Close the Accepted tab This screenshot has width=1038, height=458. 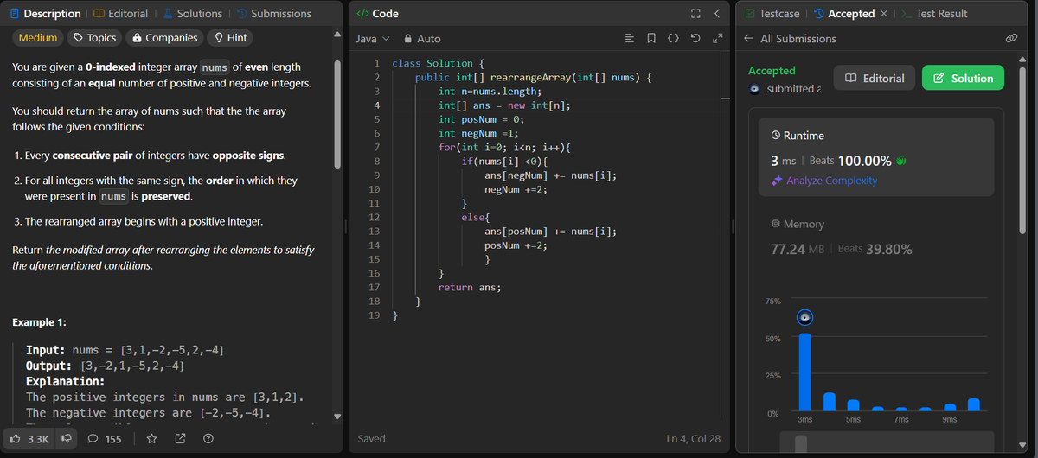coord(882,14)
